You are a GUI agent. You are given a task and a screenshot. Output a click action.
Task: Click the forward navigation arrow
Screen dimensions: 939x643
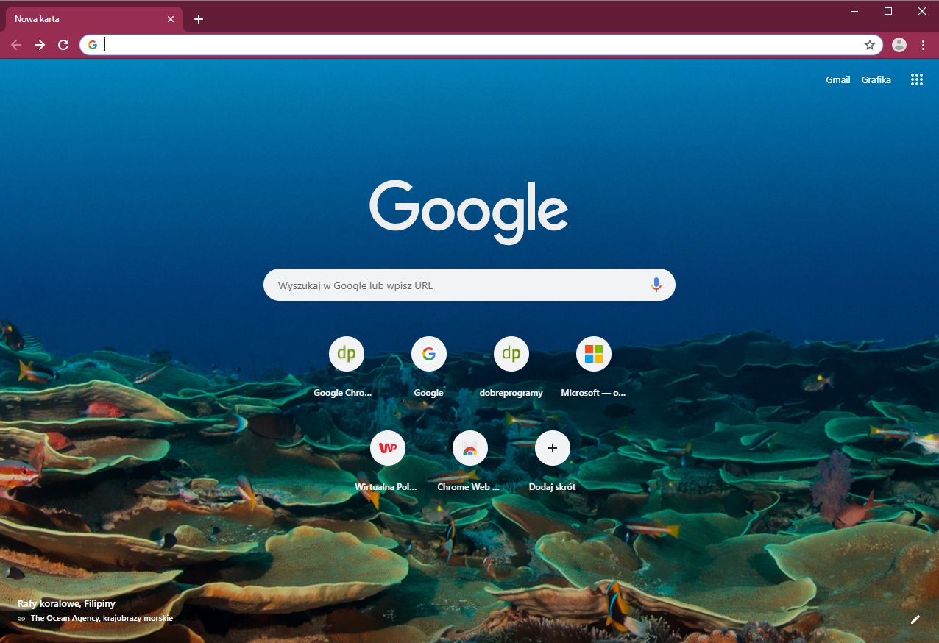(40, 45)
